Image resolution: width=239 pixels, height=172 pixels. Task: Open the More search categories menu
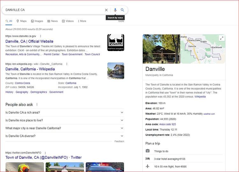pyautogui.click(x=82, y=21)
